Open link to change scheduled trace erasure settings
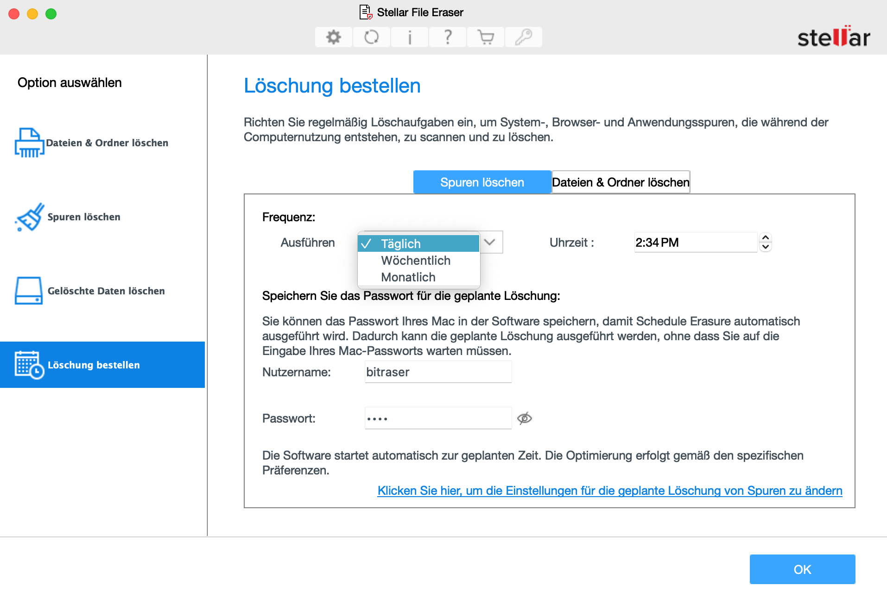This screenshot has width=887, height=598. click(x=610, y=491)
